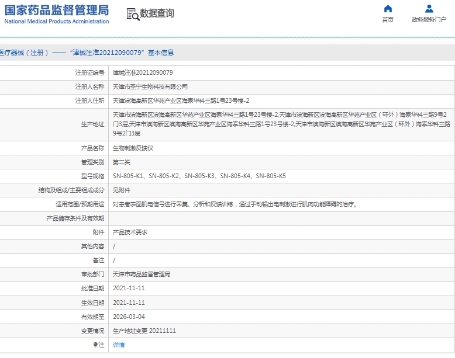Click the 政务服务门户 text link
Image resolution: width=455 pixels, height=358 pixels.
[x=429, y=19]
